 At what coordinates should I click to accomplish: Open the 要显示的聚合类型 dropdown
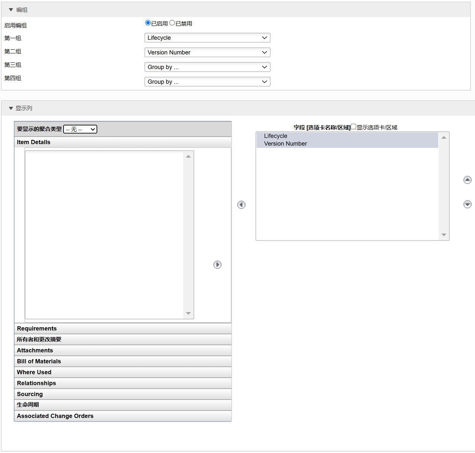80,129
